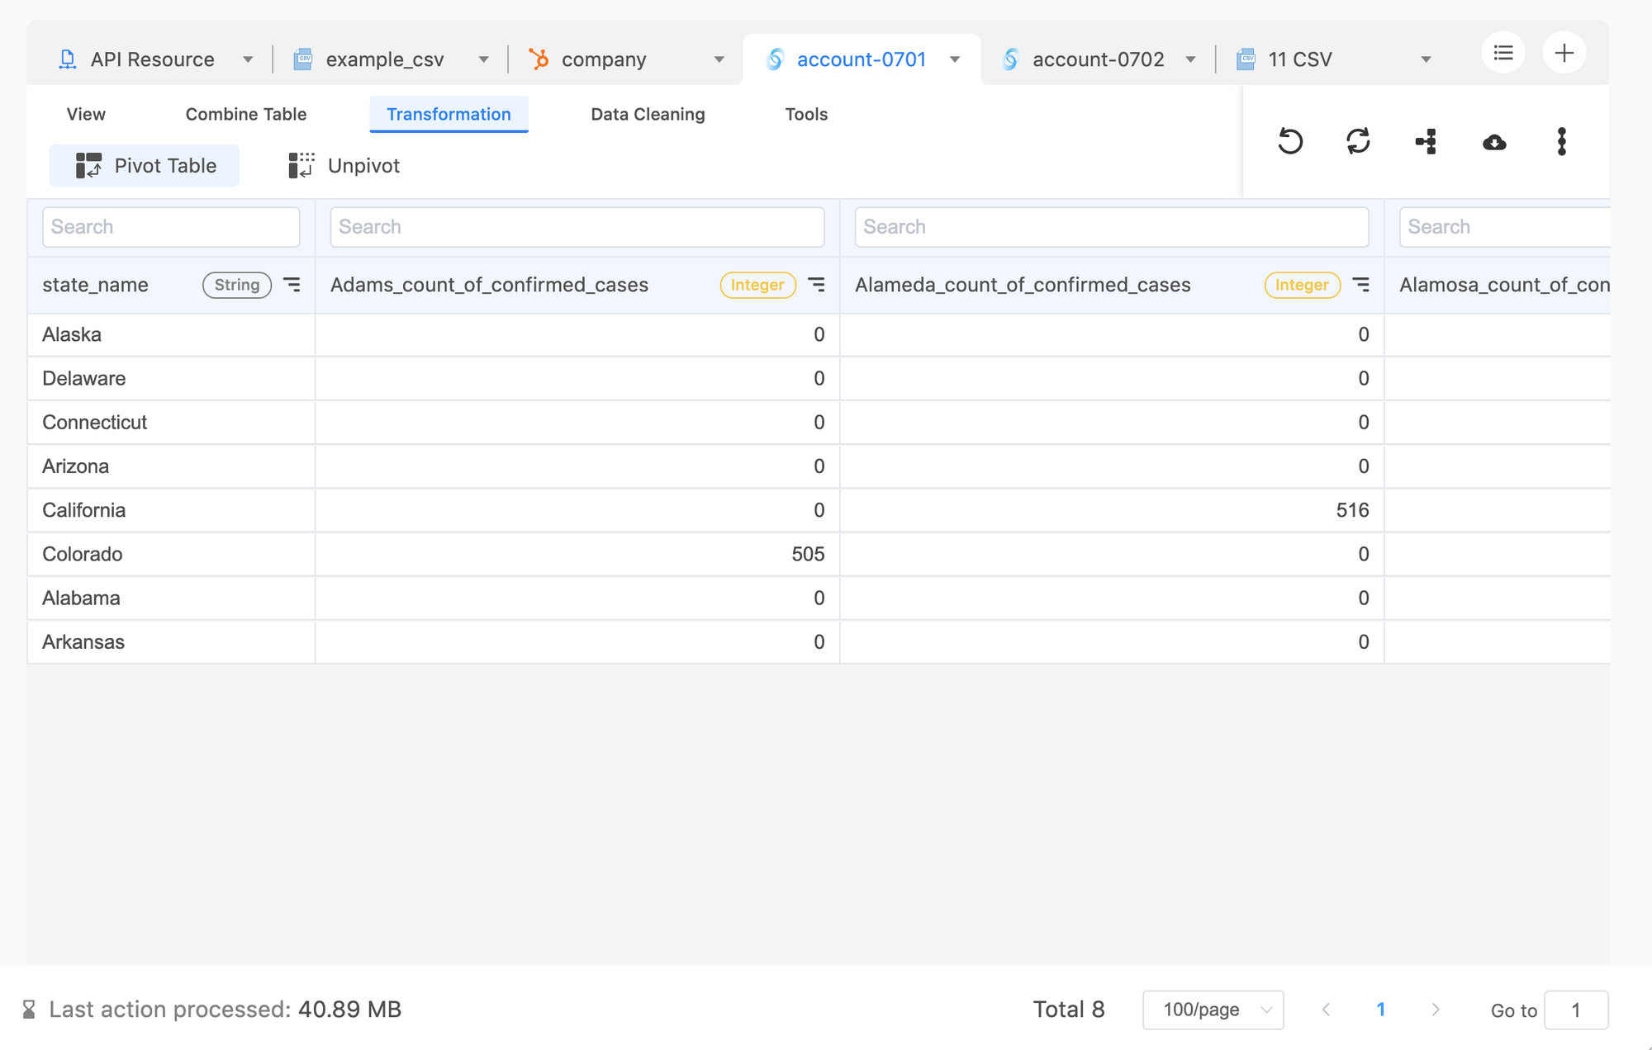
Task: Create a new table with the plus icon
Action: 1564,52
